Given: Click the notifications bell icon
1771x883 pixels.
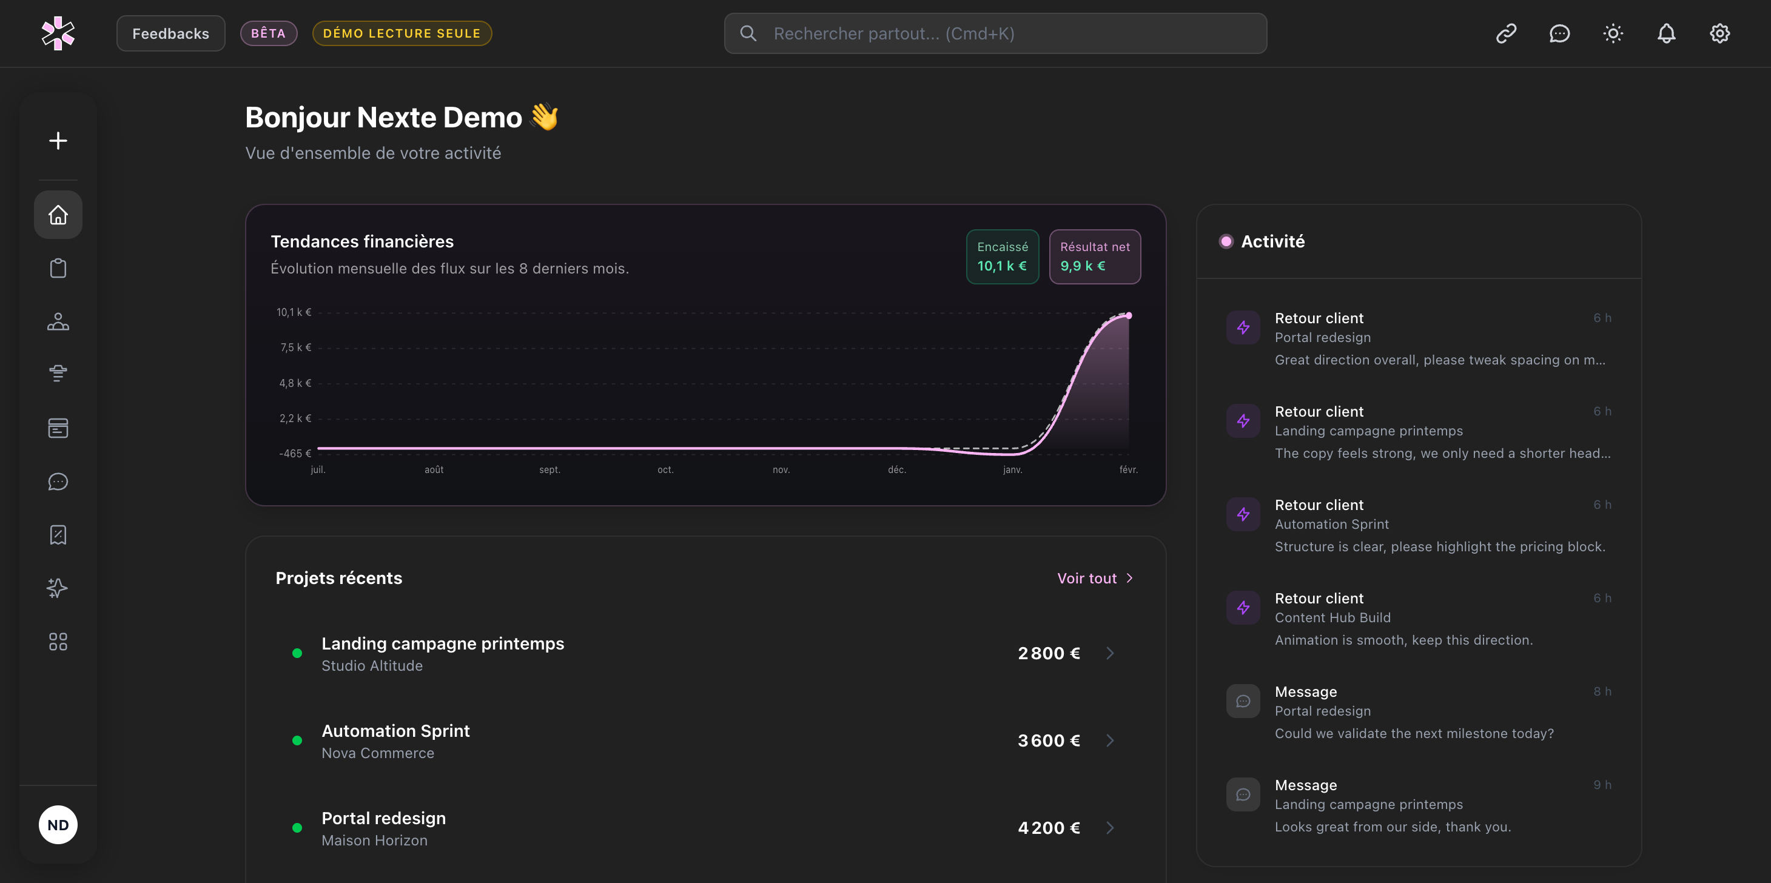Looking at the screenshot, I should point(1666,34).
